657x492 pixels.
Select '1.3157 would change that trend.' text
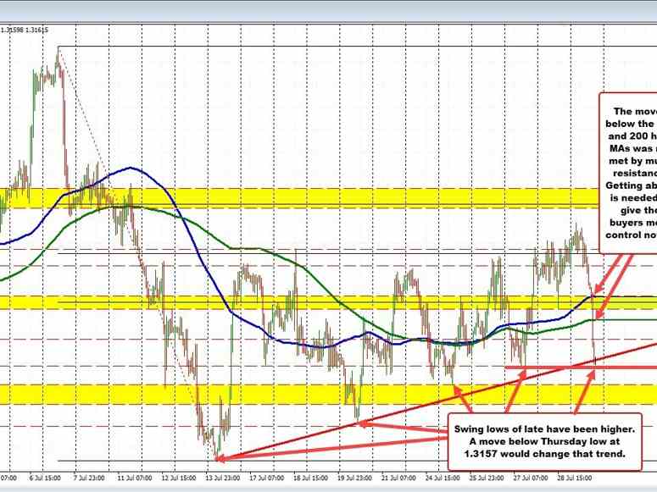coord(545,454)
